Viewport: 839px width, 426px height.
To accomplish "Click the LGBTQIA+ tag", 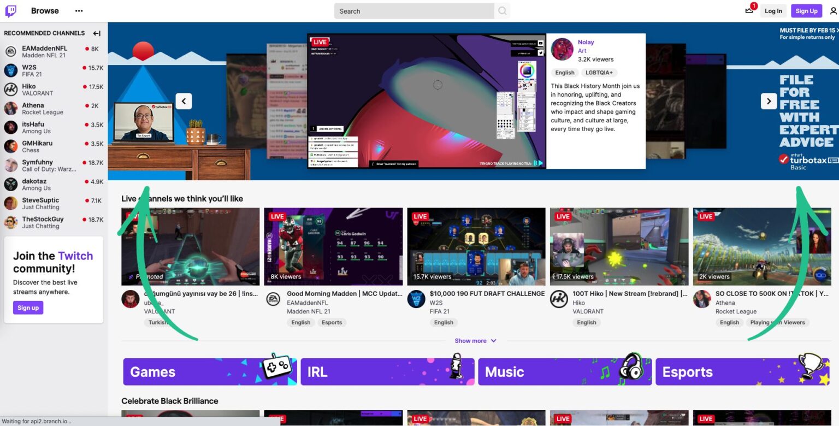I will [599, 72].
